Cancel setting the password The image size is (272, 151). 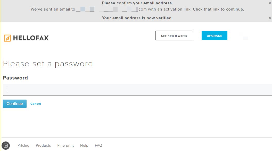coord(36,104)
